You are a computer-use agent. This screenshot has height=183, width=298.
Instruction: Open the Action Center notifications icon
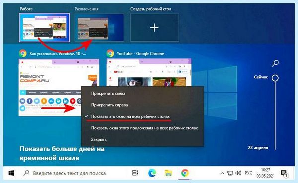pyautogui.click(x=284, y=173)
